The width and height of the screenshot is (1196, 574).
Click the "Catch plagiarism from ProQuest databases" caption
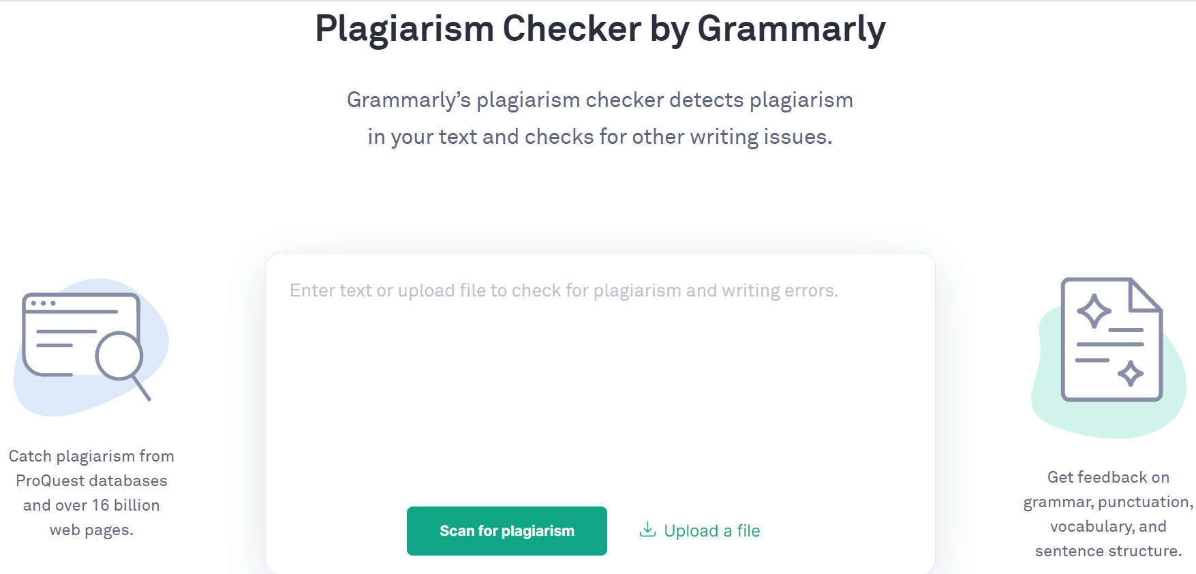tap(91, 492)
